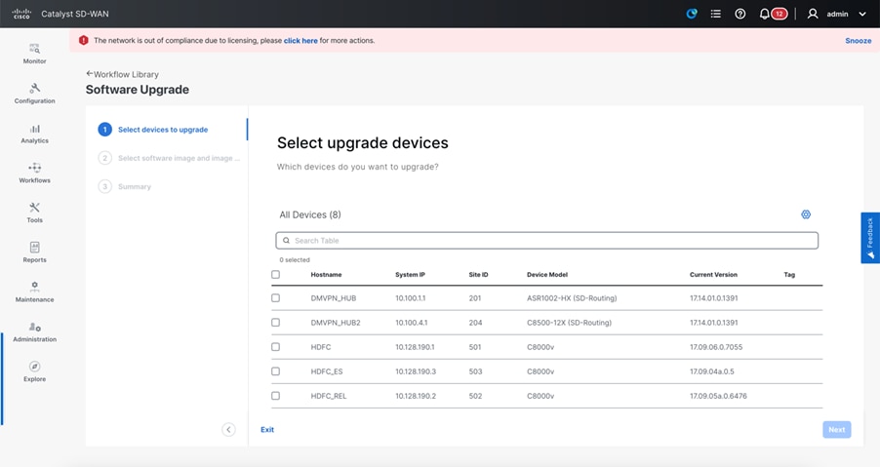Click version 17.09.06.0.7055

pos(716,347)
